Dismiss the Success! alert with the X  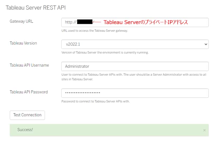204,130
